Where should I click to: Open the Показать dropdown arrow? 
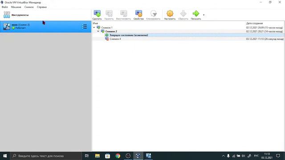pyautogui.click(x=204, y=15)
